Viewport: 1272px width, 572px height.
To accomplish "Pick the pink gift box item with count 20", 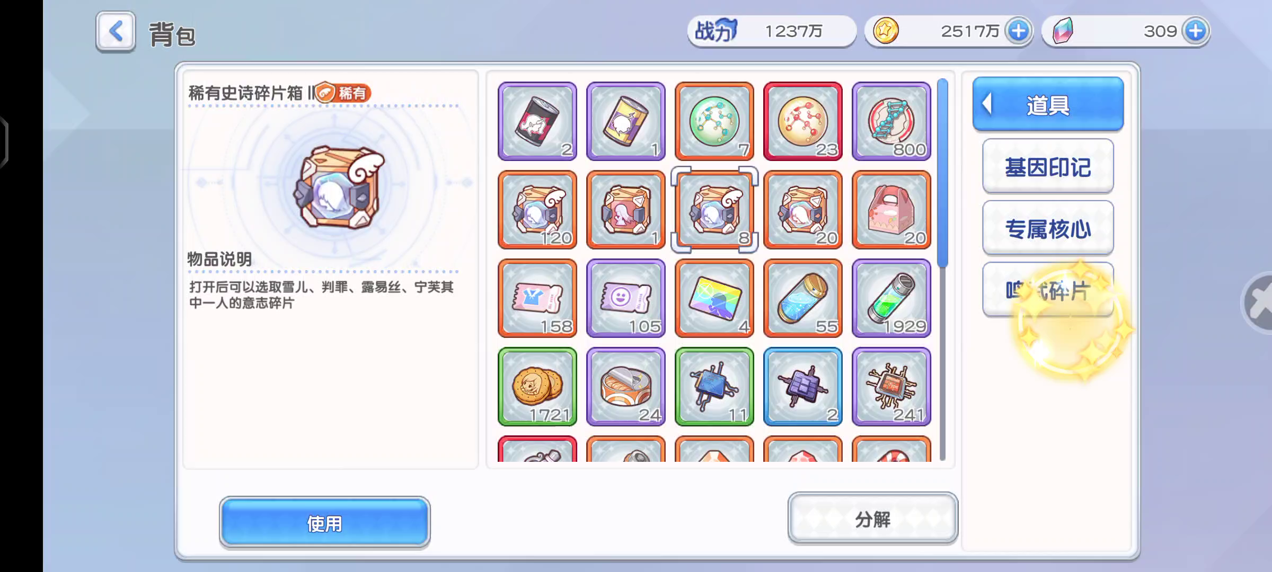I will click(891, 210).
